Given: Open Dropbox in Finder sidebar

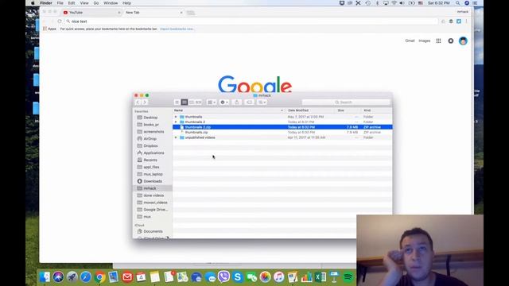Looking at the screenshot, I should (x=150, y=146).
